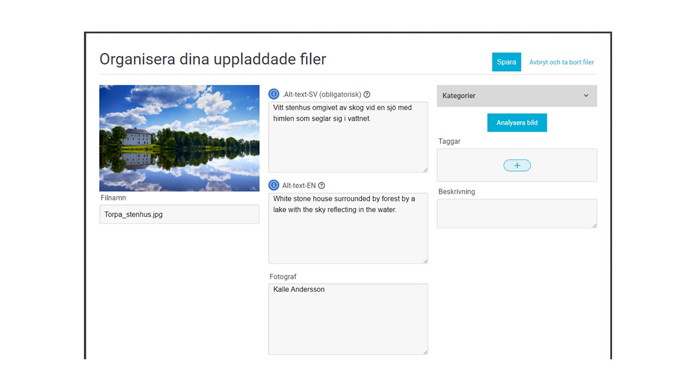Viewport: 696px width, 391px height.
Task: Click the chevron arrow on the Kategorier bar
Action: tap(586, 96)
